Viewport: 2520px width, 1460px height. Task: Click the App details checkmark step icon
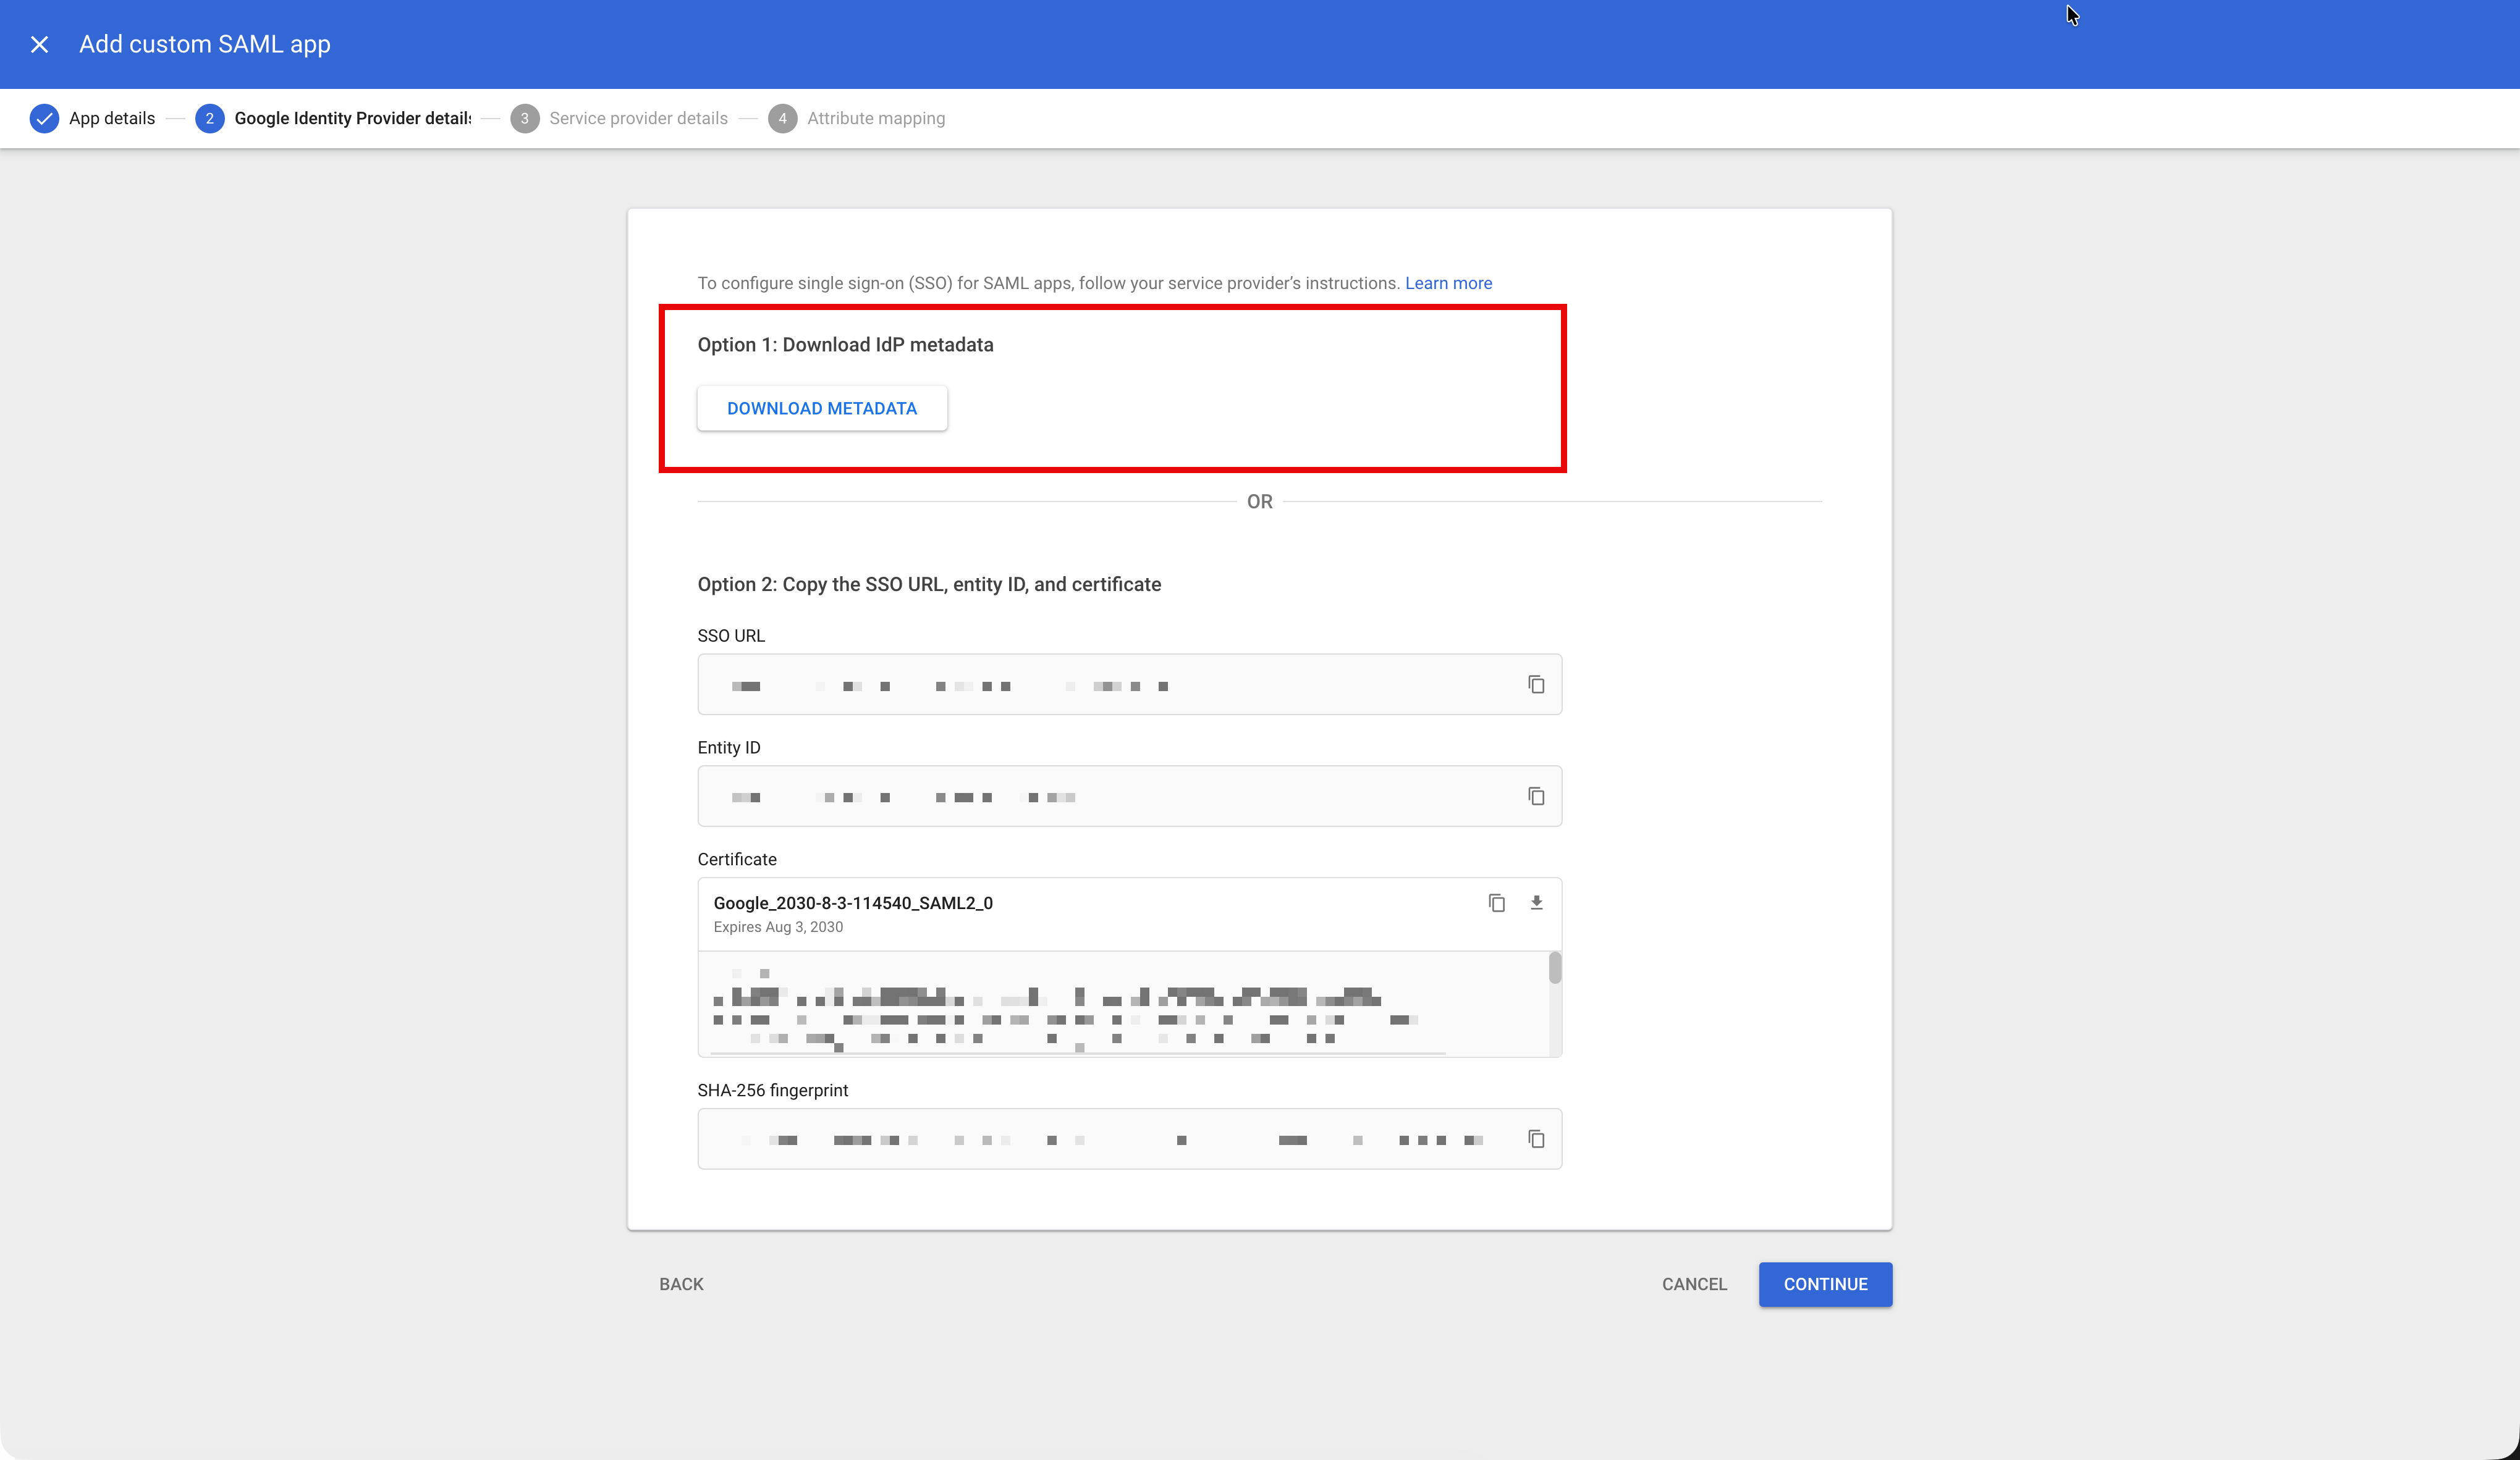coord(44,118)
